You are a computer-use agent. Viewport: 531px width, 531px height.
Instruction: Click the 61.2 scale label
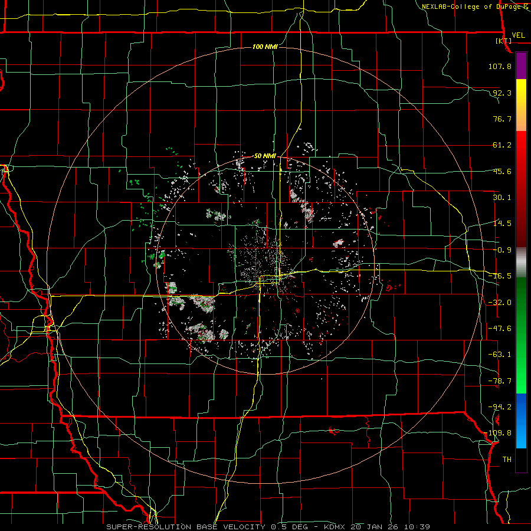(502, 145)
